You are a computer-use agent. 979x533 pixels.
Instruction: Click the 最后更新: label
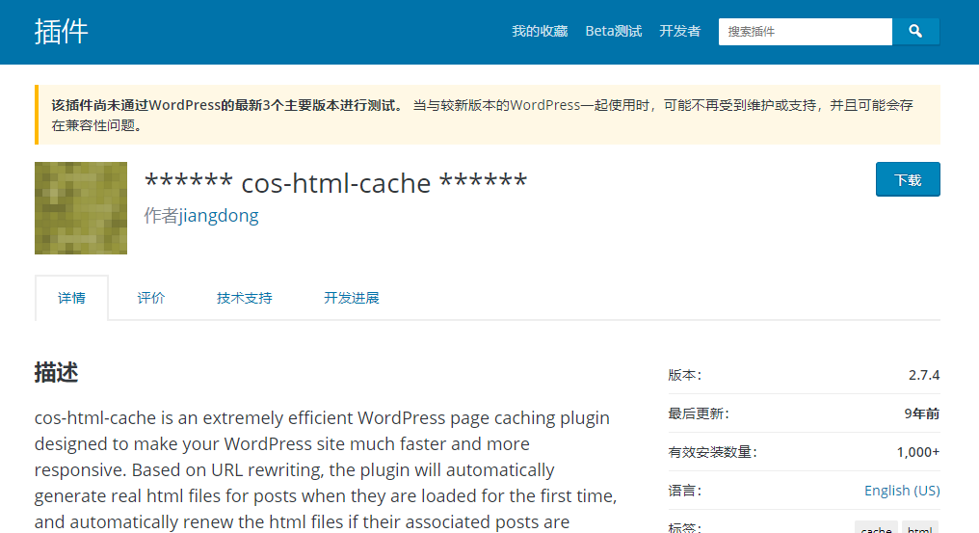(x=699, y=413)
